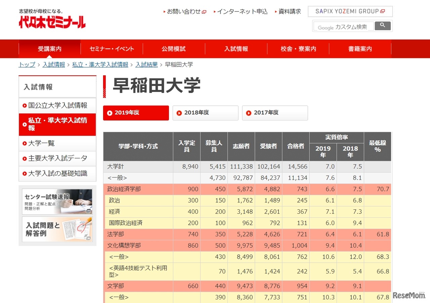Click the red arrow icon on 2017年度
Image resolution: width=430 pixels, height=303 pixels.
248,113
